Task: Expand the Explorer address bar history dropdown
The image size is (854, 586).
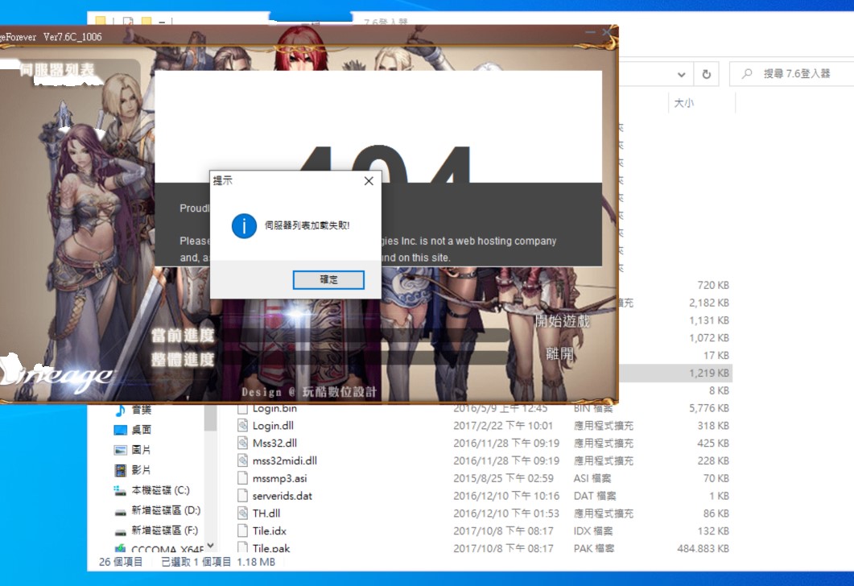Action: coord(681,74)
